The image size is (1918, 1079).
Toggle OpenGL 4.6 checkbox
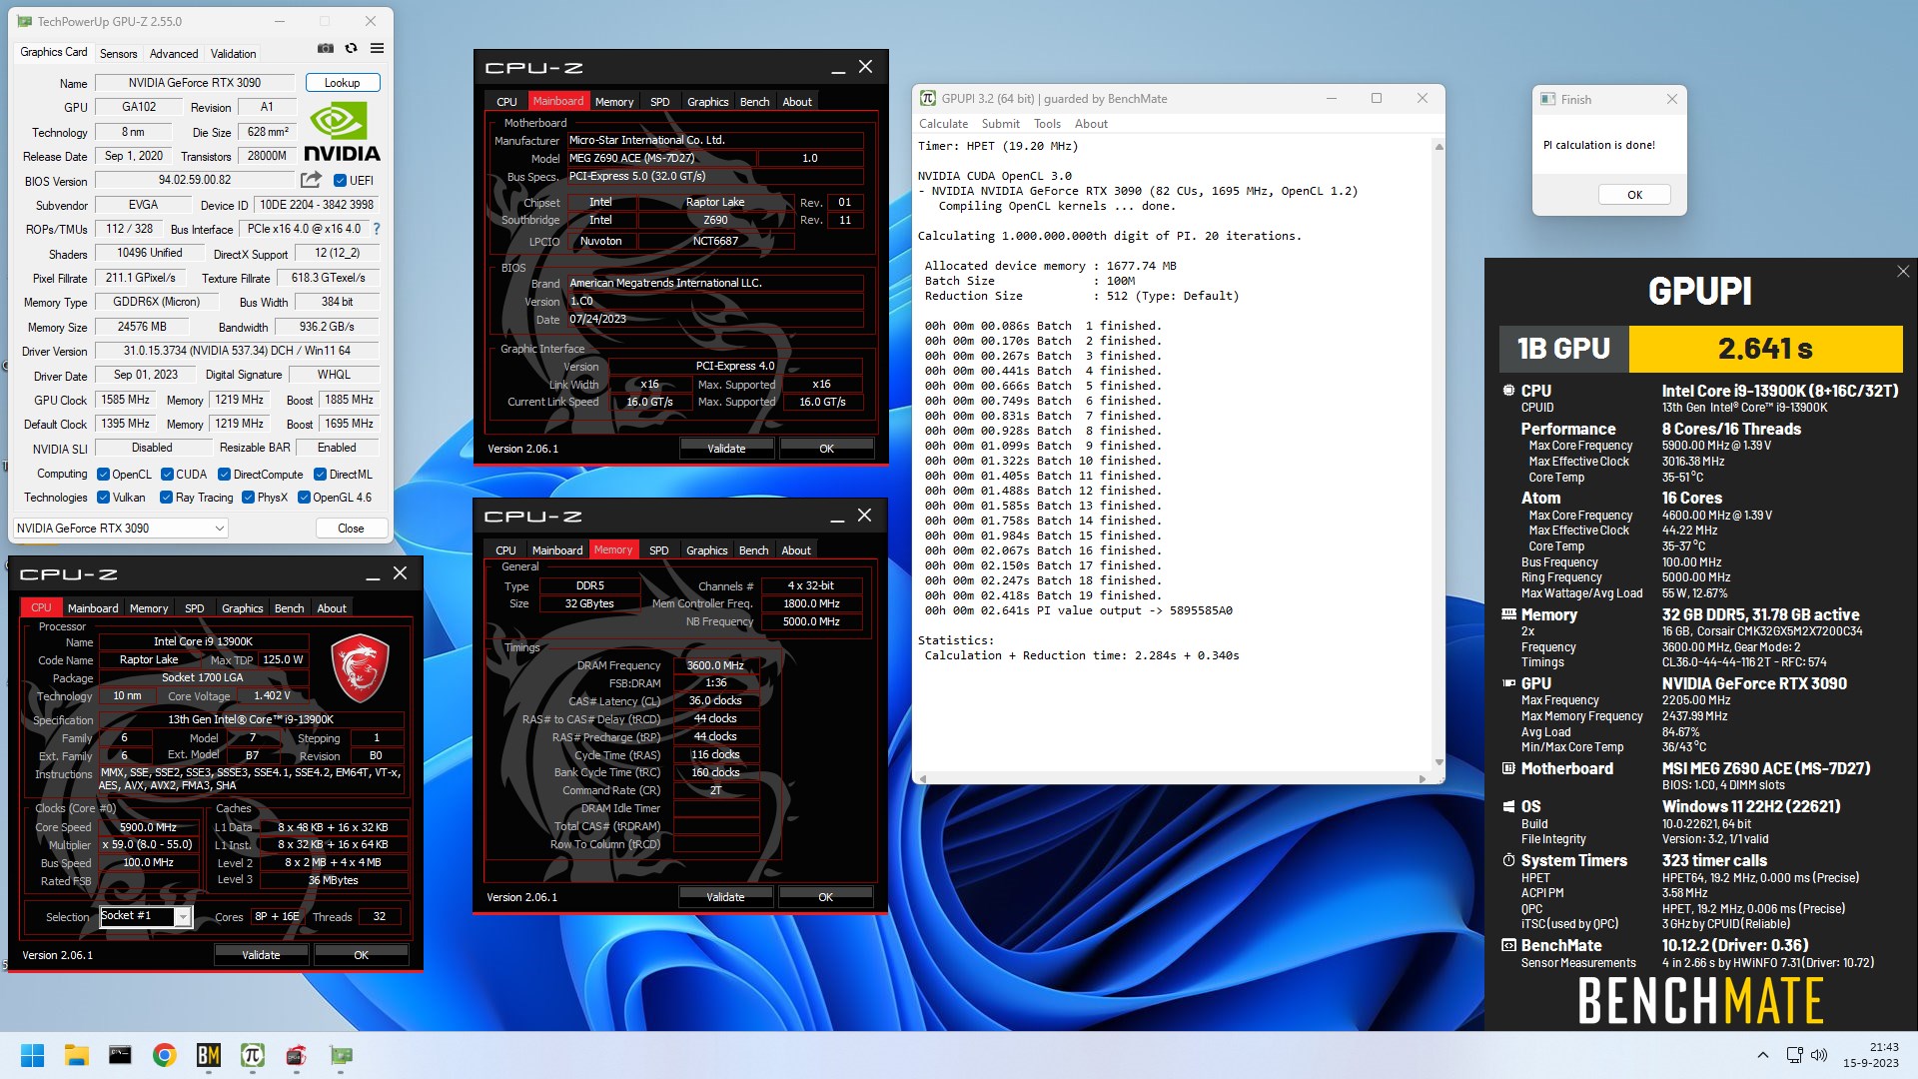click(304, 498)
